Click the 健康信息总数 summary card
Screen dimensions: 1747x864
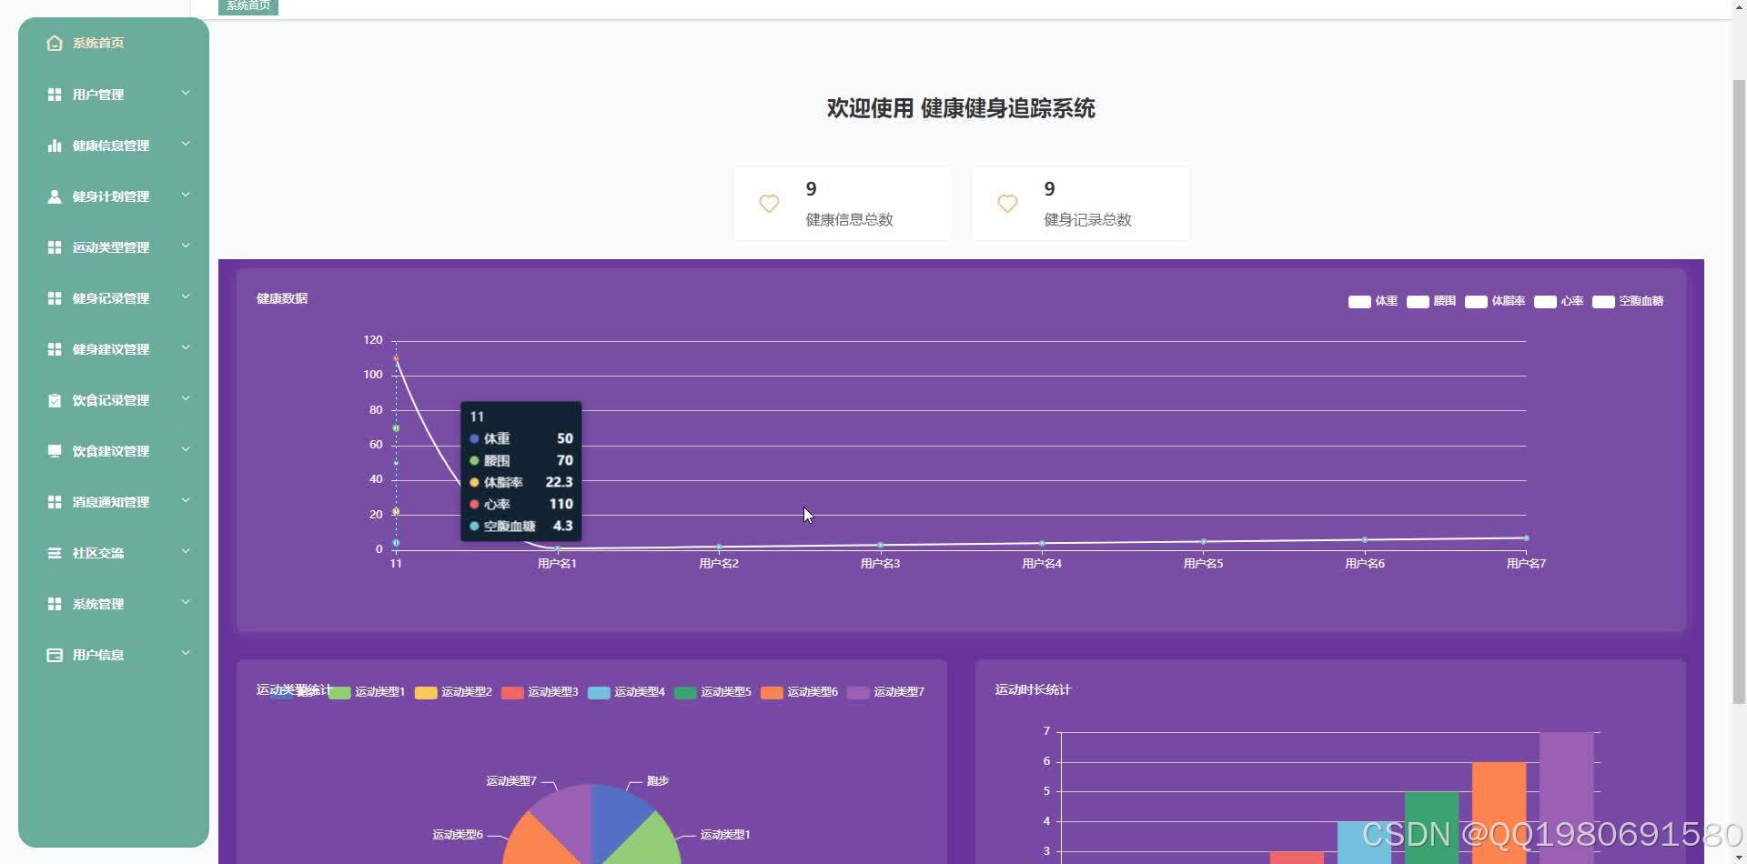coord(842,203)
